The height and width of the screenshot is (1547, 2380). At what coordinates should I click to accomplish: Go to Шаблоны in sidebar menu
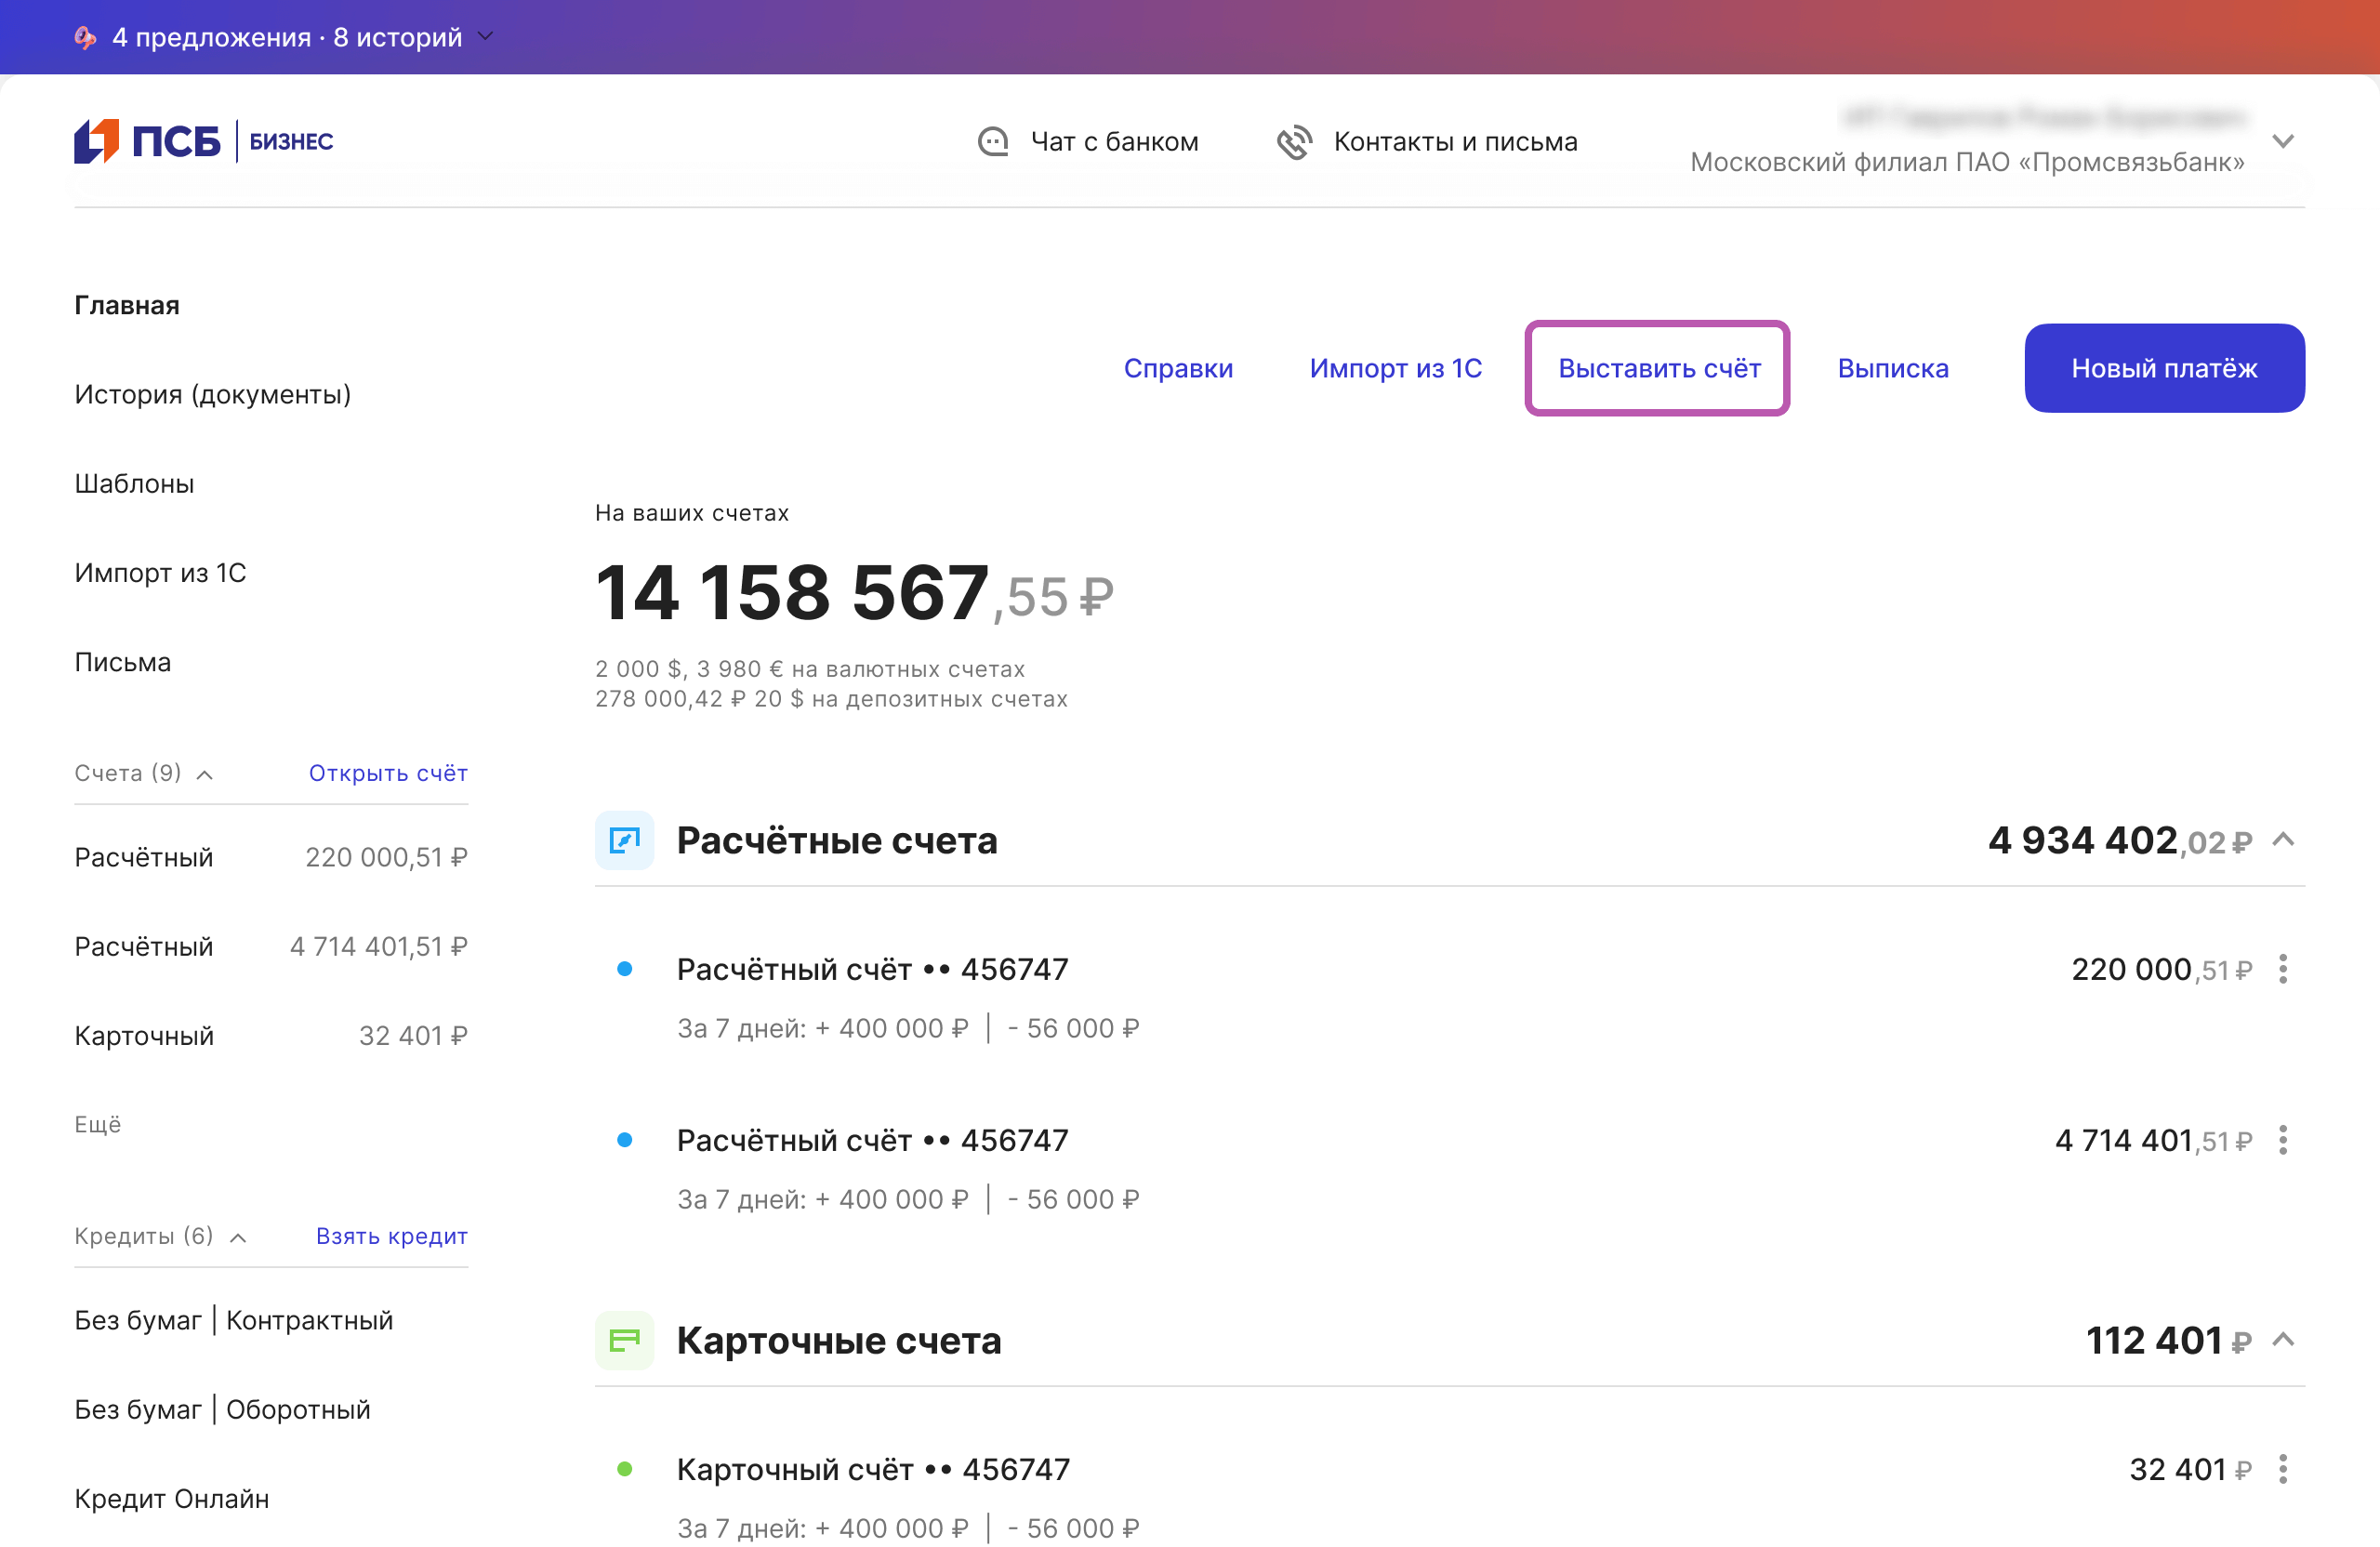tap(134, 483)
